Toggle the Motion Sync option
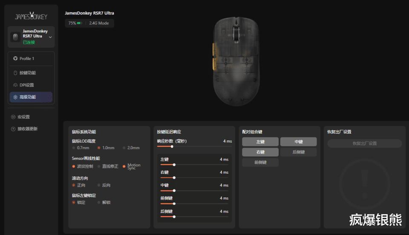Image resolution: width=409 pixels, height=235 pixels. pyautogui.click(x=132, y=166)
